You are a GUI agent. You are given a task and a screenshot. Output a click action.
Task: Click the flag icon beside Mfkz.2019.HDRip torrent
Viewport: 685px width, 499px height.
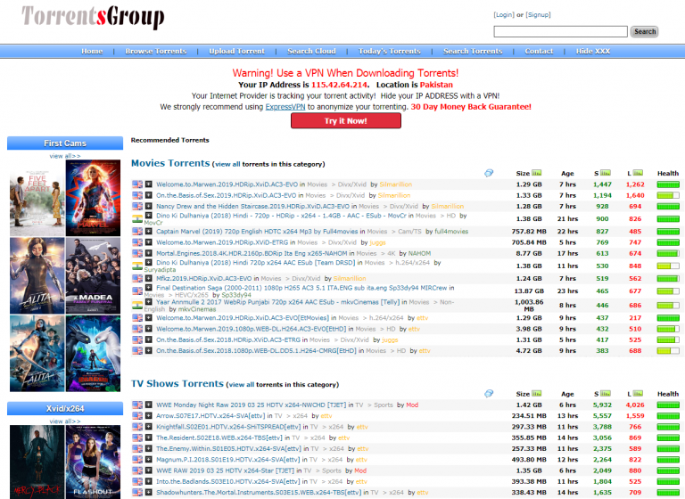(x=137, y=279)
